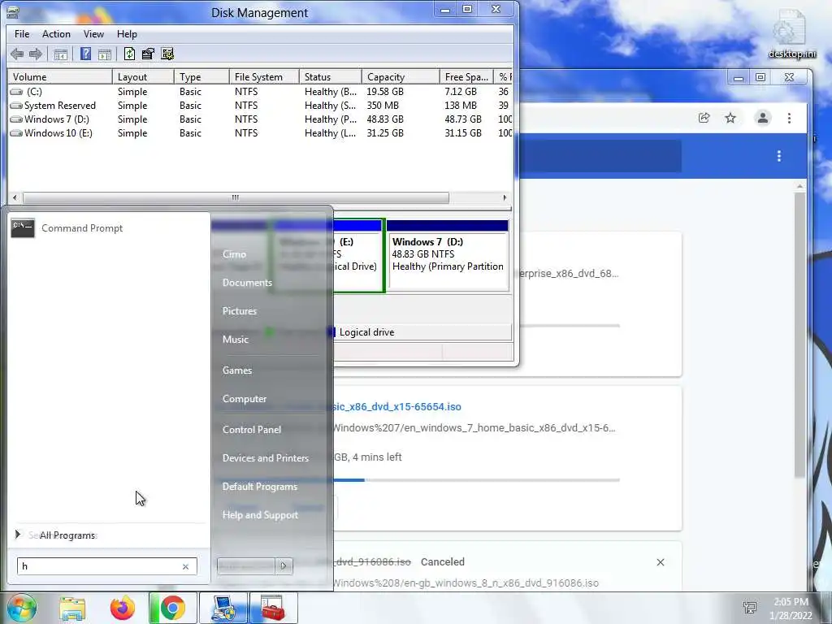This screenshot has height=624, width=832.
Task: Select the Windows 7 (D:) volume row
Action: click(x=260, y=119)
